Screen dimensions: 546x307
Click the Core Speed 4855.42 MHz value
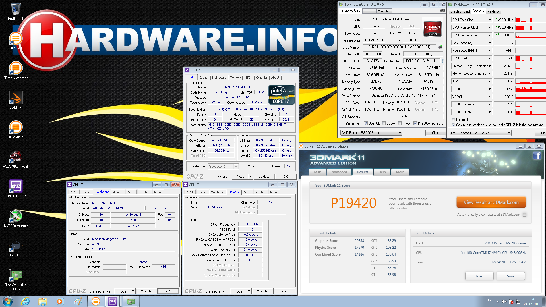pos(221,140)
